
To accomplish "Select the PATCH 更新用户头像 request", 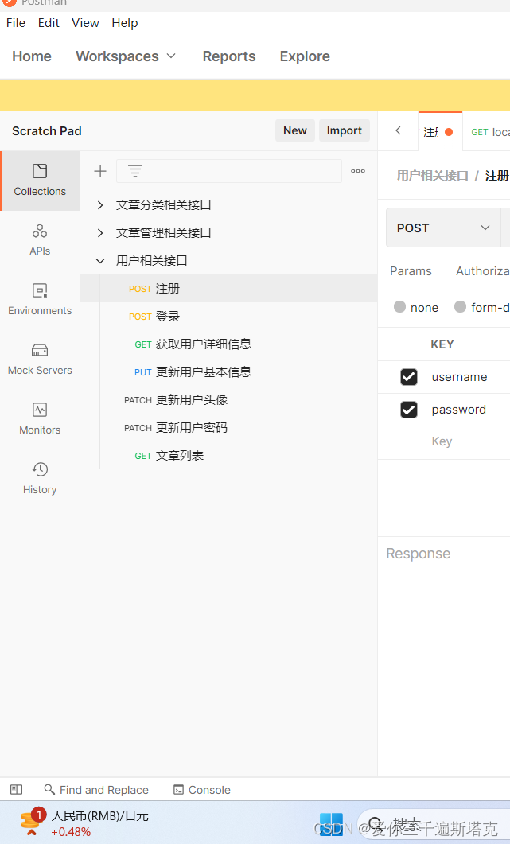I will (x=228, y=400).
